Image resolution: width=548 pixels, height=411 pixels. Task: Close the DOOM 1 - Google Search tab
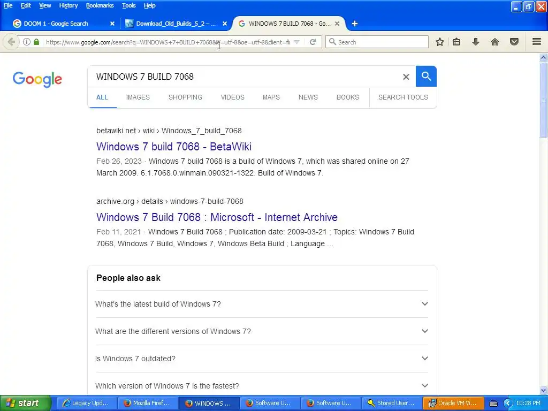[x=112, y=24]
